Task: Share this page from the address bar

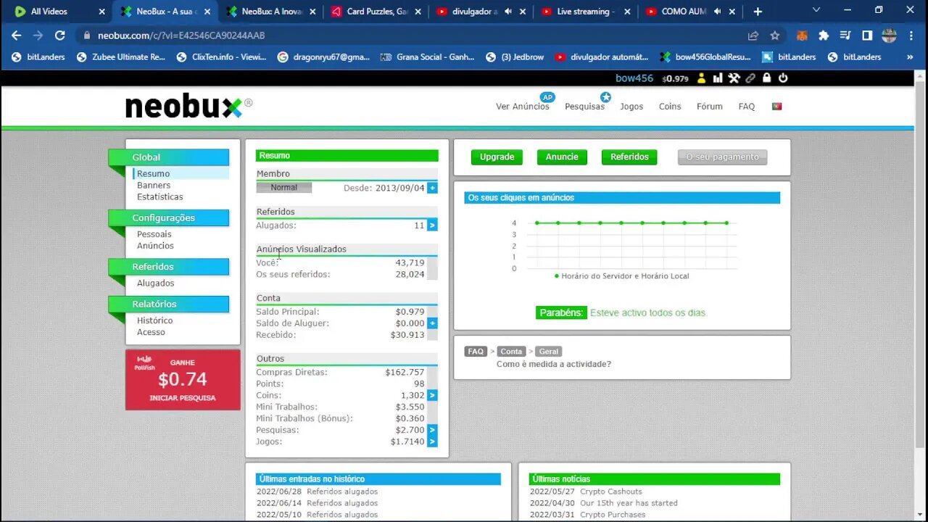Action: (x=753, y=36)
